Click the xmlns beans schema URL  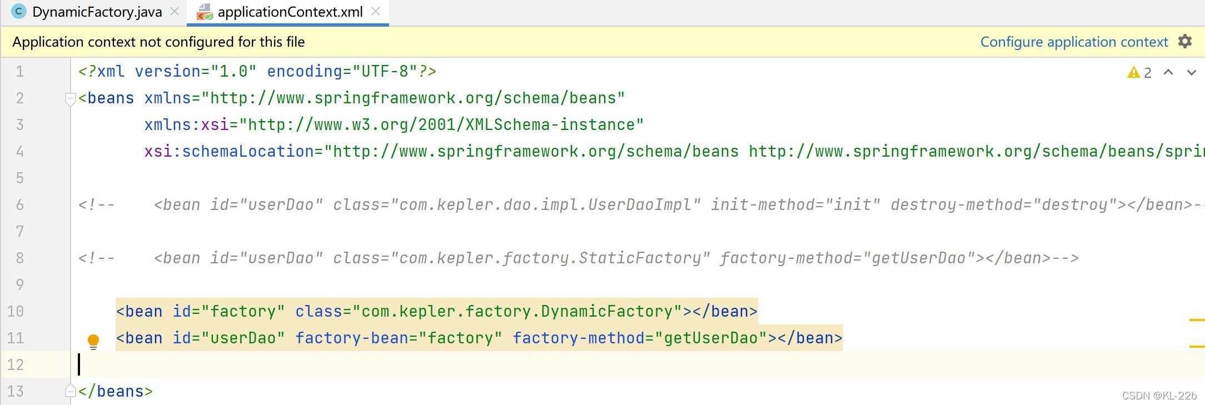pos(413,98)
